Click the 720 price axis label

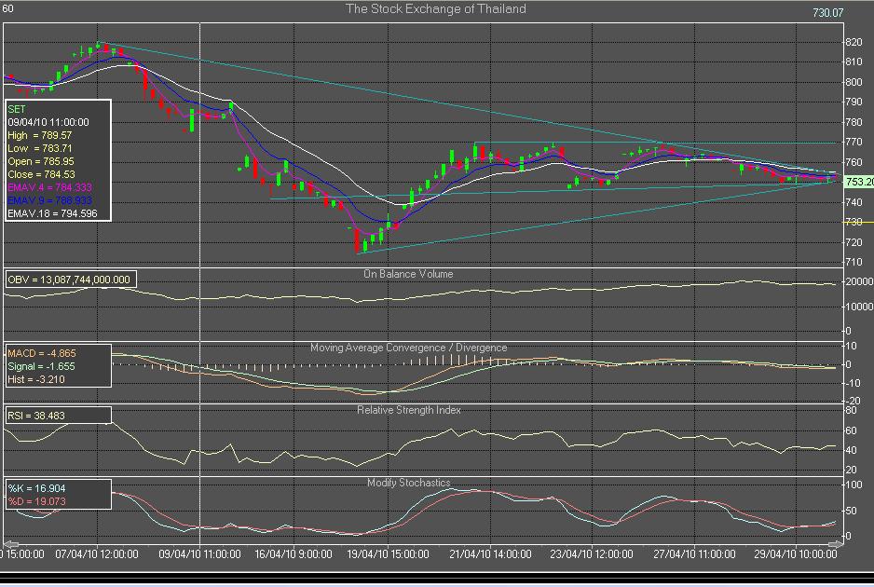tap(854, 242)
